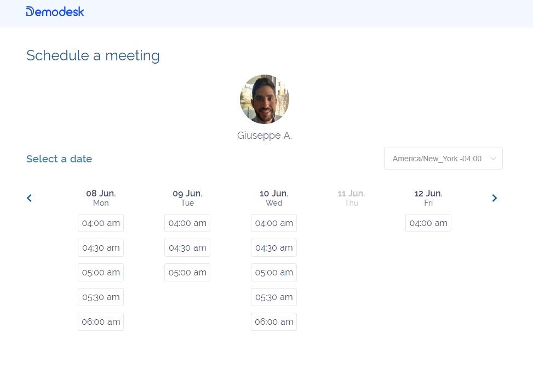Image resolution: width=533 pixels, height=367 pixels.
Task: Choose 04:30 am on Tuesday 09 Jun
Action: [x=187, y=247]
